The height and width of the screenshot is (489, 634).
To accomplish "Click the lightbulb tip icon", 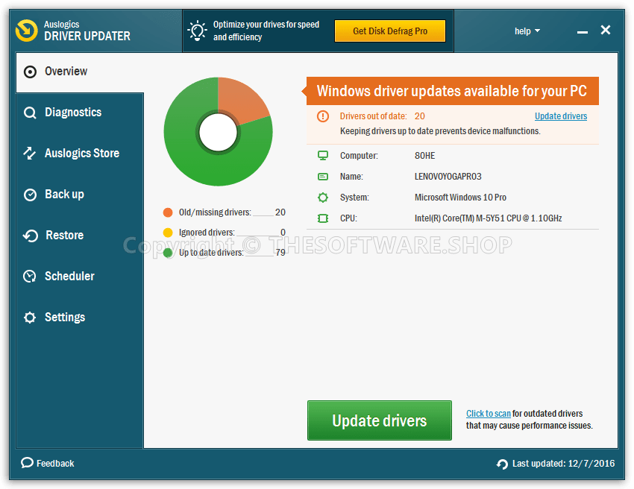I will click(x=198, y=31).
